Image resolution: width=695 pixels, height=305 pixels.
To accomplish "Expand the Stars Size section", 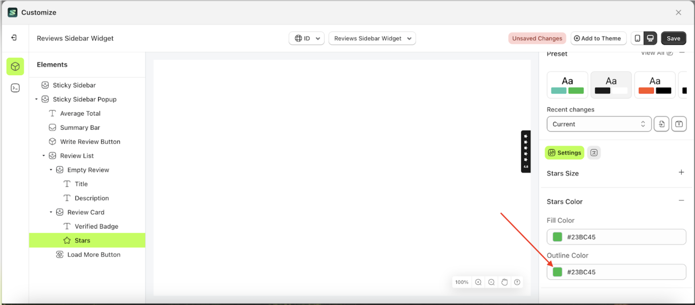I will click(x=681, y=172).
